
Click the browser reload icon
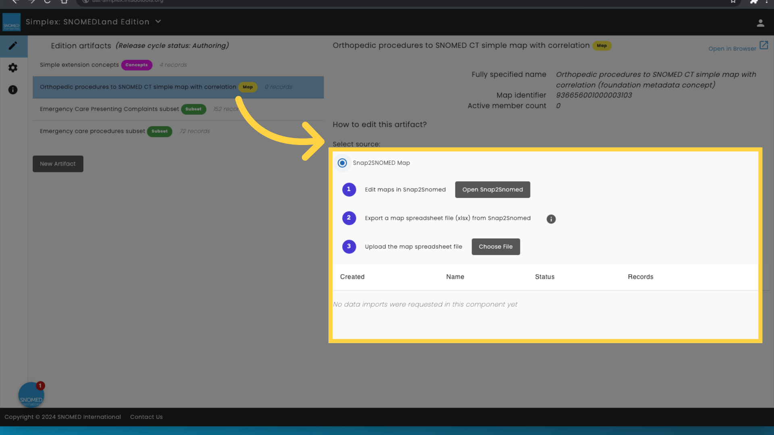tap(47, 2)
